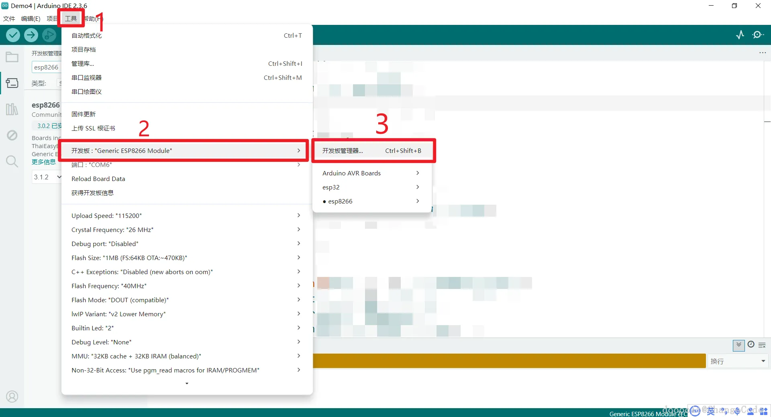Select 开发板管理器... in the submenu

tap(372, 151)
